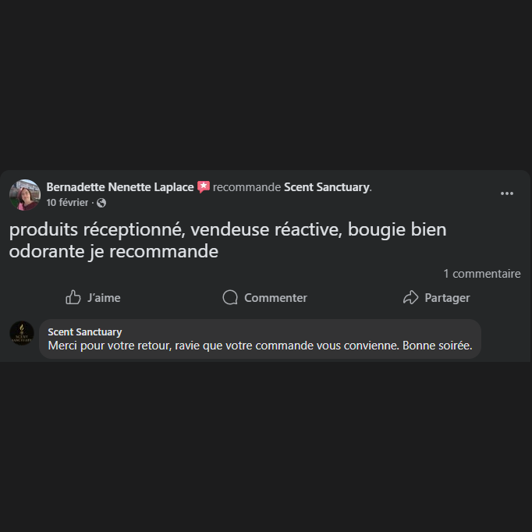Open Scent Sanctuary commenter name link

[85, 332]
